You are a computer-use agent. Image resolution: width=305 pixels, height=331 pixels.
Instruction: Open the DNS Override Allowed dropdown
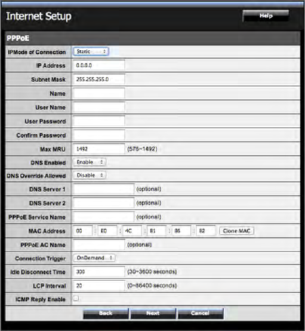point(90,175)
